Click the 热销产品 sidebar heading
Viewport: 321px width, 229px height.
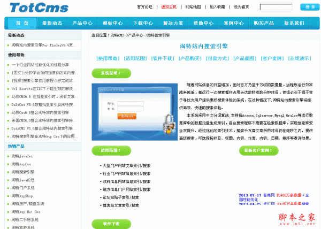[16, 146]
